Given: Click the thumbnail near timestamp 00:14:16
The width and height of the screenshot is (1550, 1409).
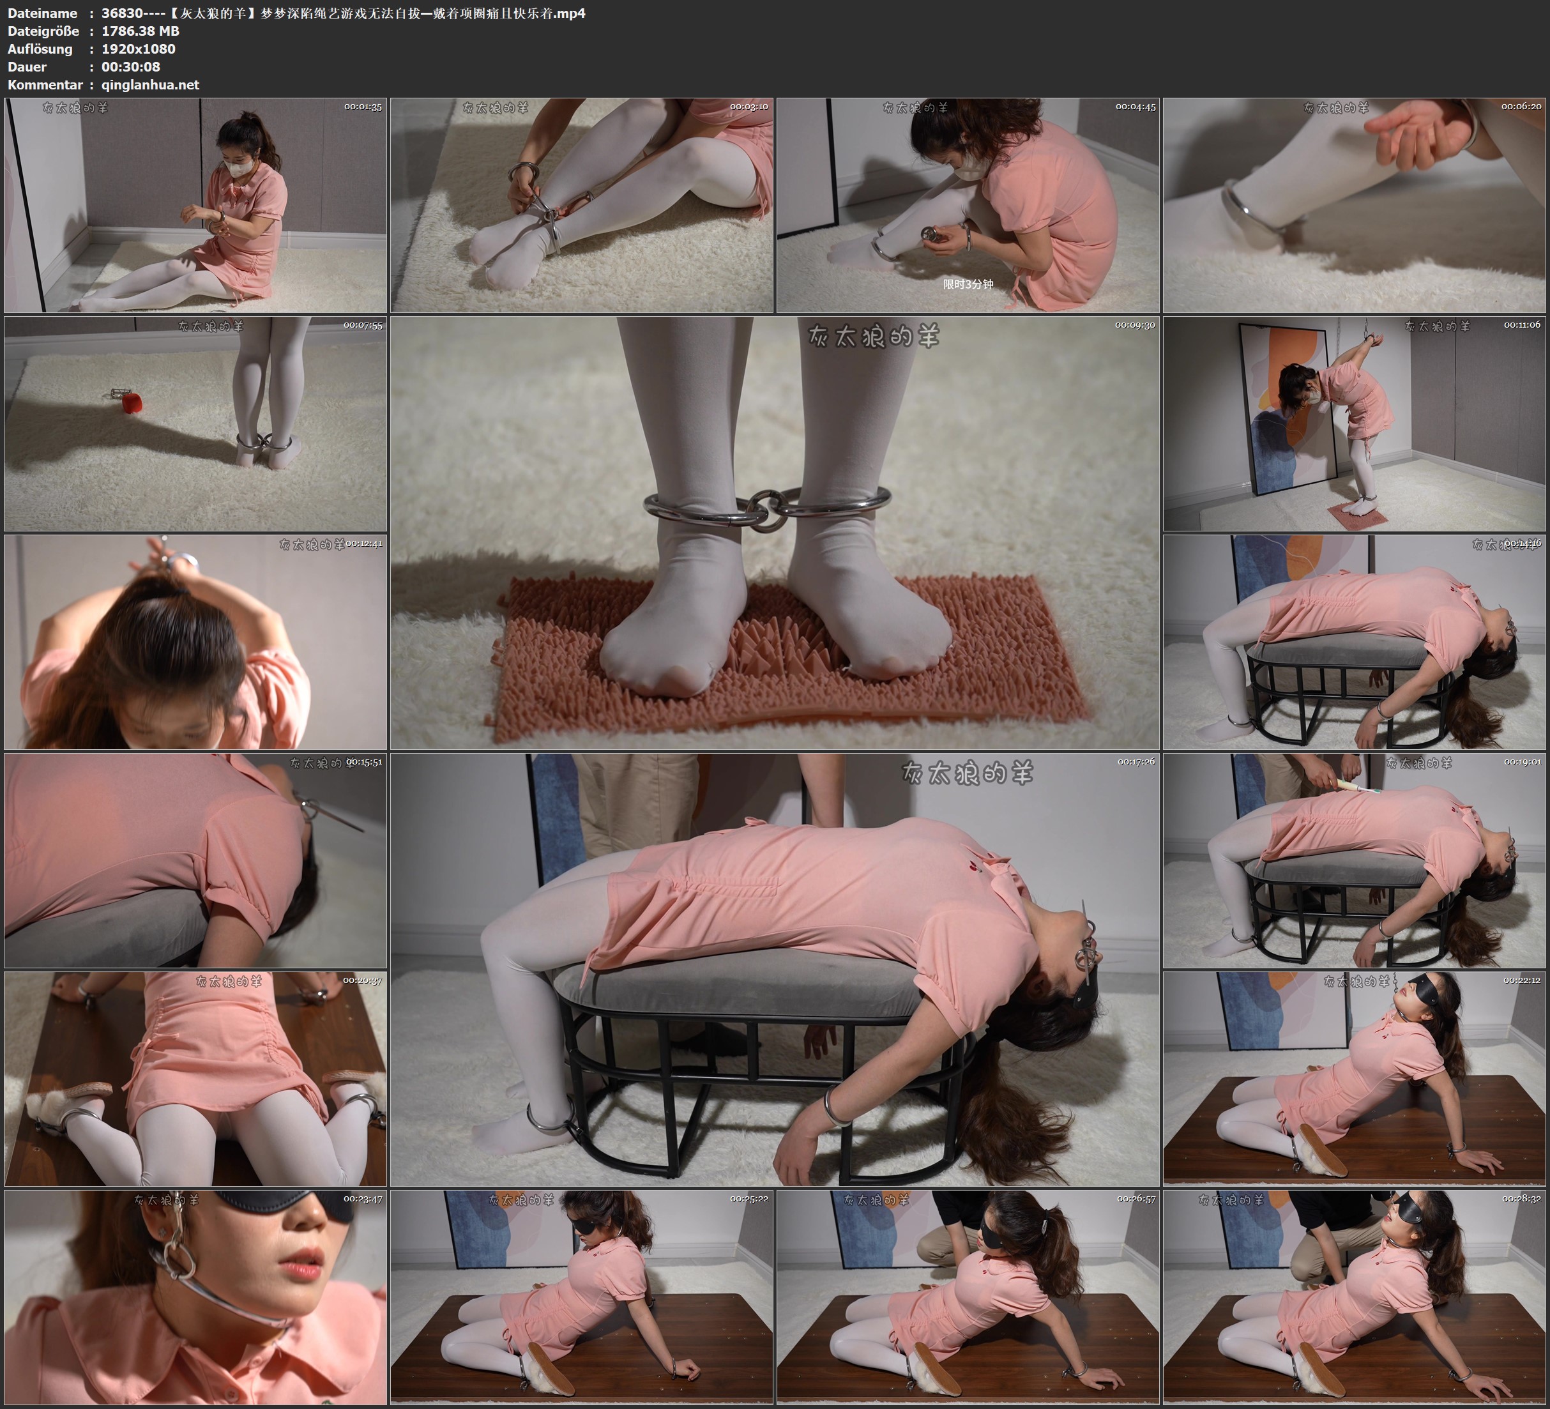Looking at the screenshot, I should 1355,641.
